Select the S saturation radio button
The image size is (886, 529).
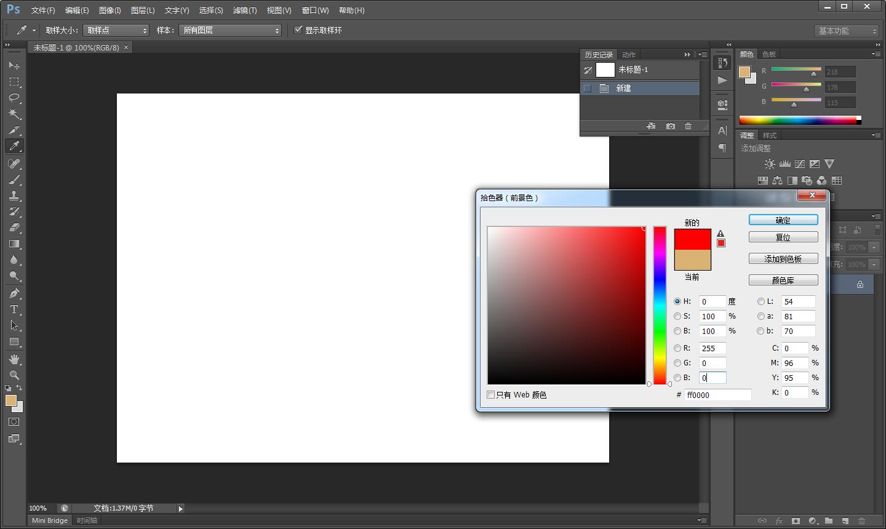pyautogui.click(x=677, y=316)
